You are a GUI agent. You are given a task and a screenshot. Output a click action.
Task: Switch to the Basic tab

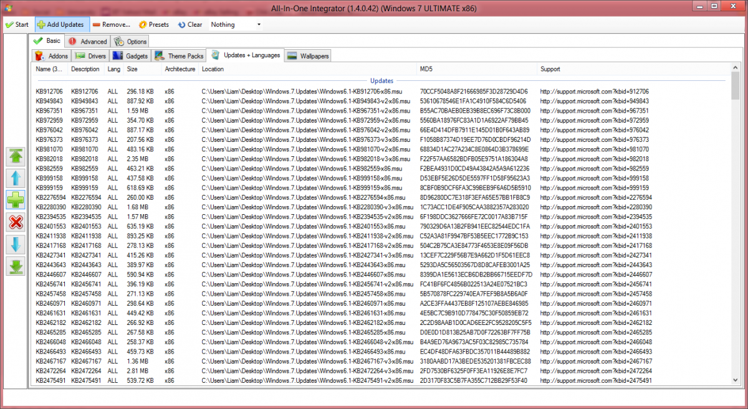(47, 41)
